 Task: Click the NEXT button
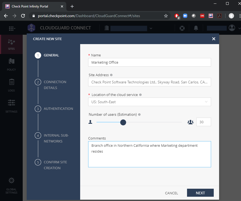coord(200,193)
